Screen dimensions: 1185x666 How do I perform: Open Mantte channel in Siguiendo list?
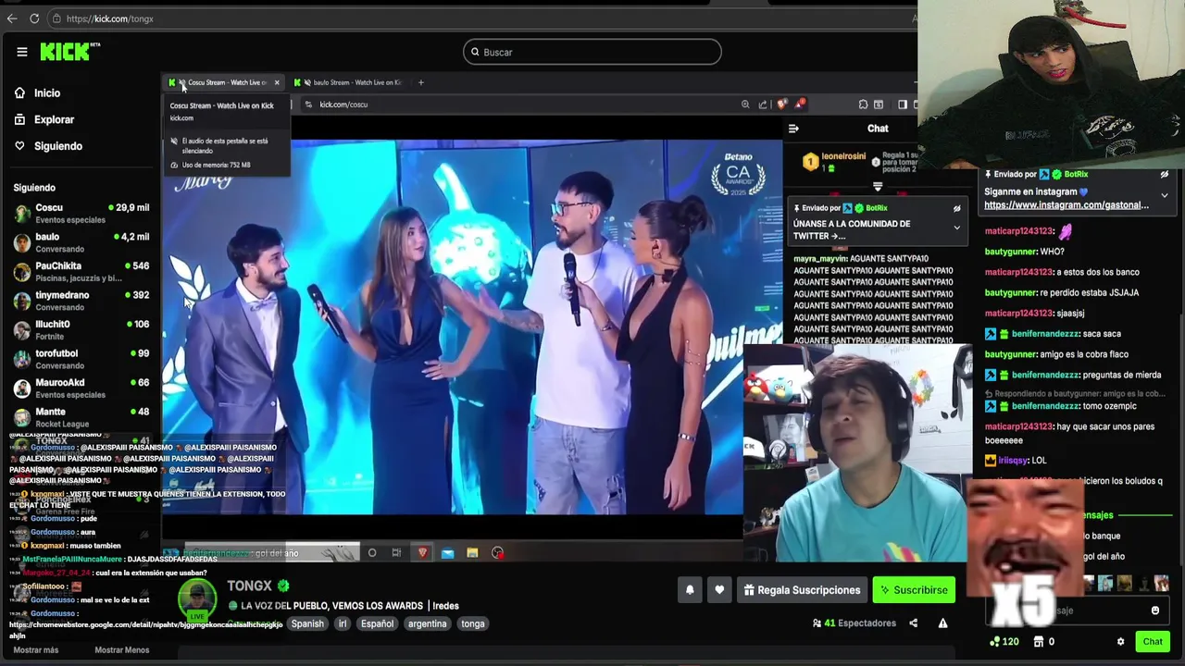click(81, 417)
